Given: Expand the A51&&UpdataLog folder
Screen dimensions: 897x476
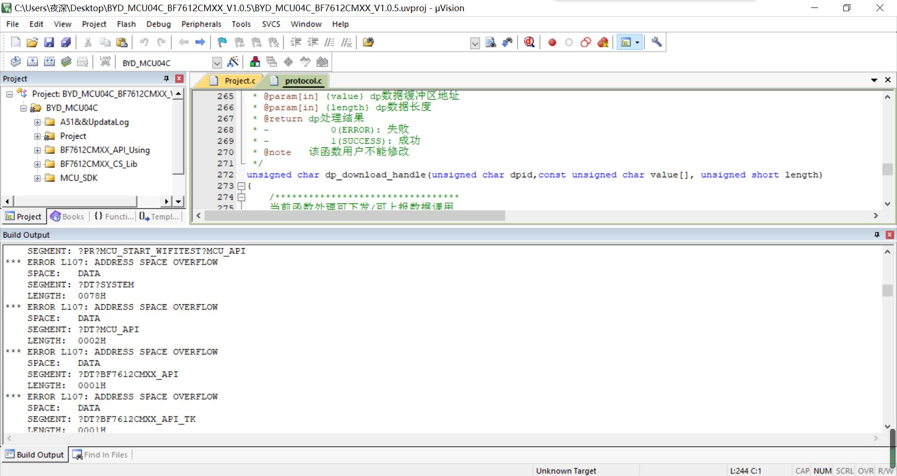Looking at the screenshot, I should [x=37, y=122].
